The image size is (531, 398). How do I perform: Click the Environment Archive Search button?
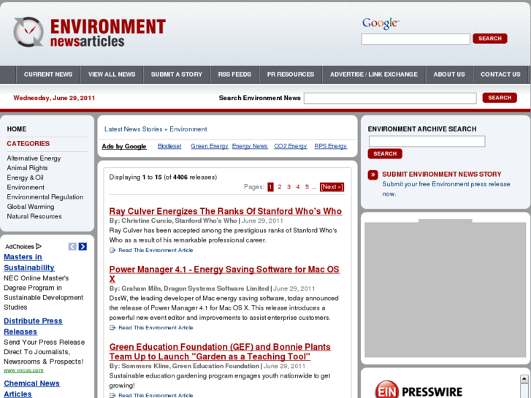pyautogui.click(x=385, y=154)
